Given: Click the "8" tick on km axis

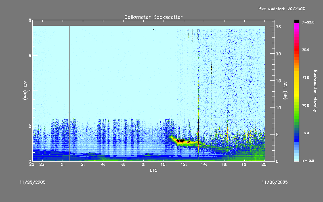Looking at the screenshot, I should [30, 20].
